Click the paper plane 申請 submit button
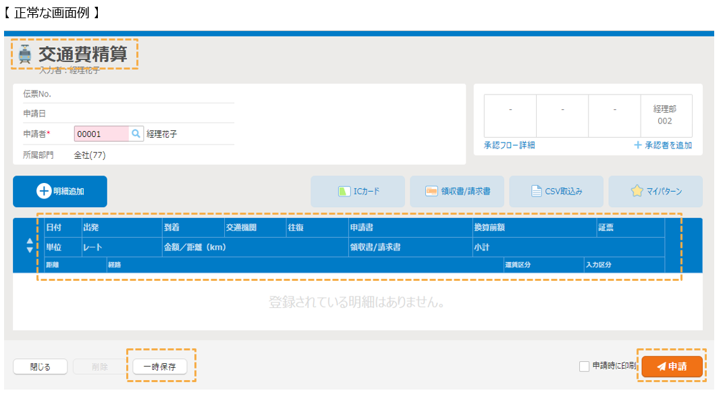 click(x=672, y=366)
